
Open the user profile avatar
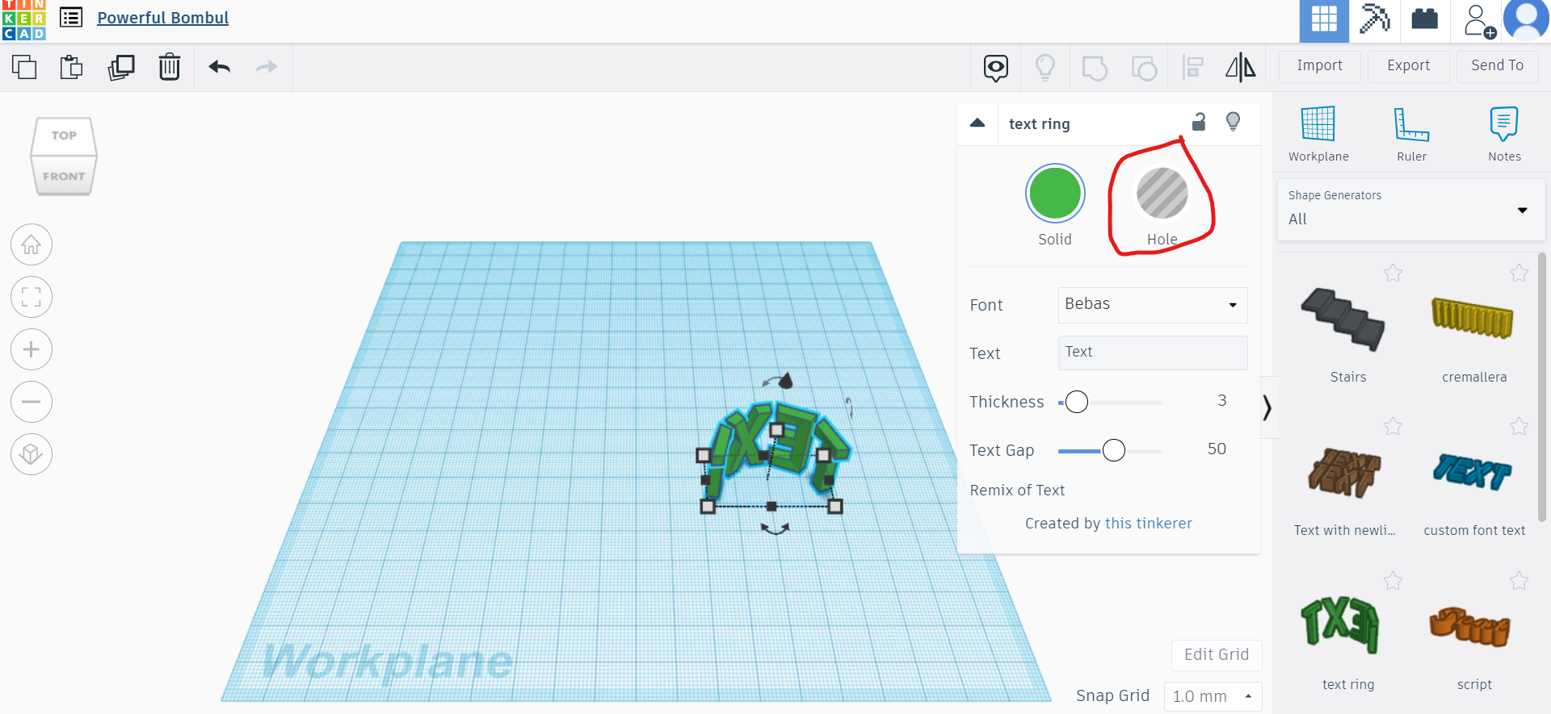(1526, 20)
